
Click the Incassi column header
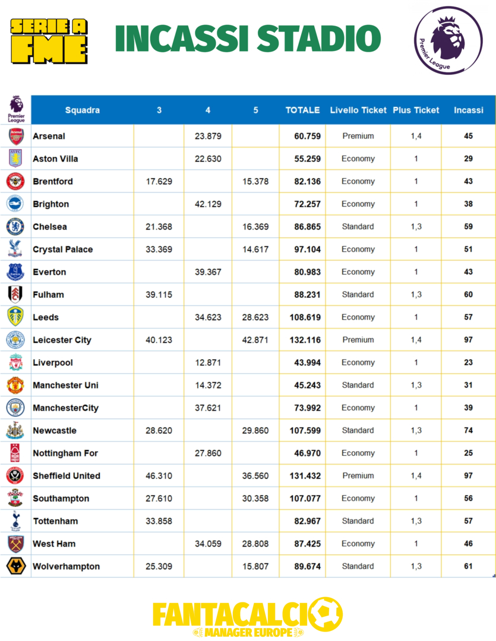pyautogui.click(x=468, y=110)
